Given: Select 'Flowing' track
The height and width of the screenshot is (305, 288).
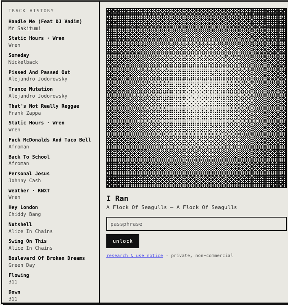Looking at the screenshot, I should click(19, 275).
